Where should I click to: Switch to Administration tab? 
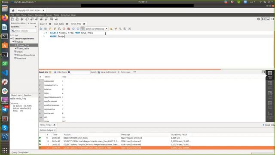18,23
